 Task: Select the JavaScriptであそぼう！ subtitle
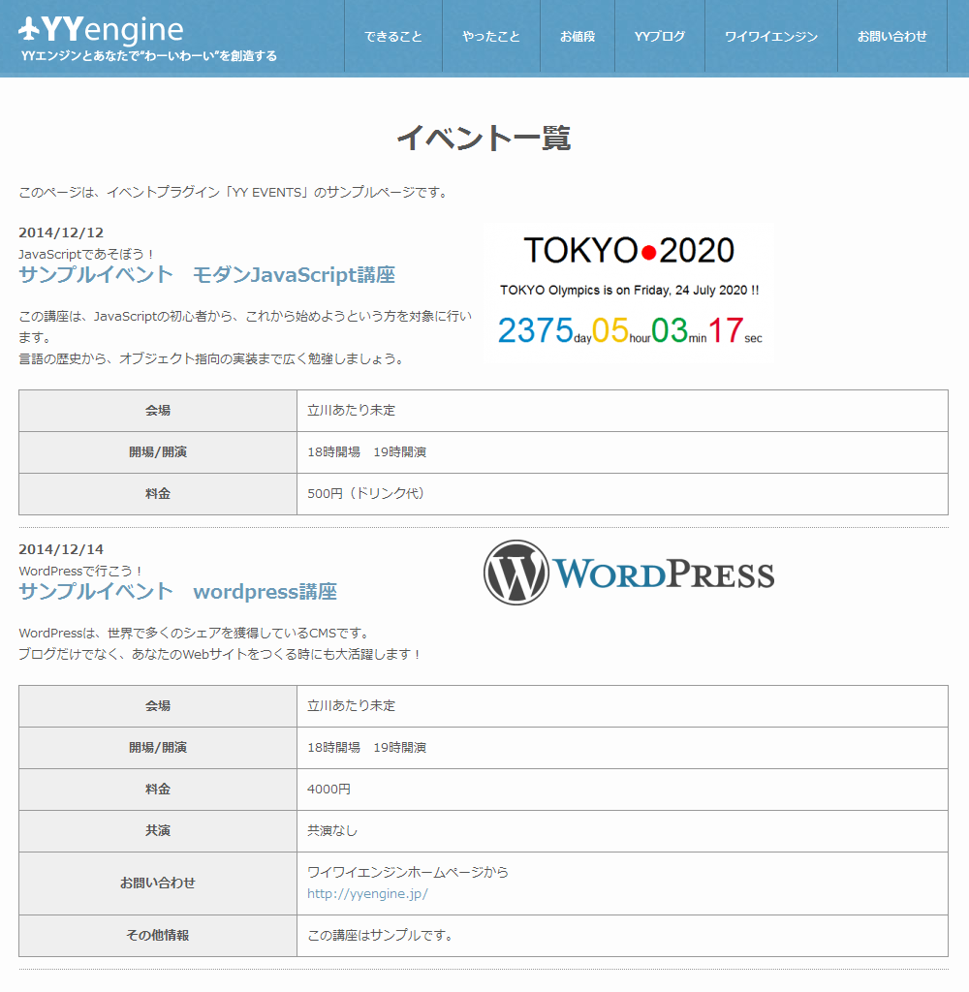pos(86,255)
